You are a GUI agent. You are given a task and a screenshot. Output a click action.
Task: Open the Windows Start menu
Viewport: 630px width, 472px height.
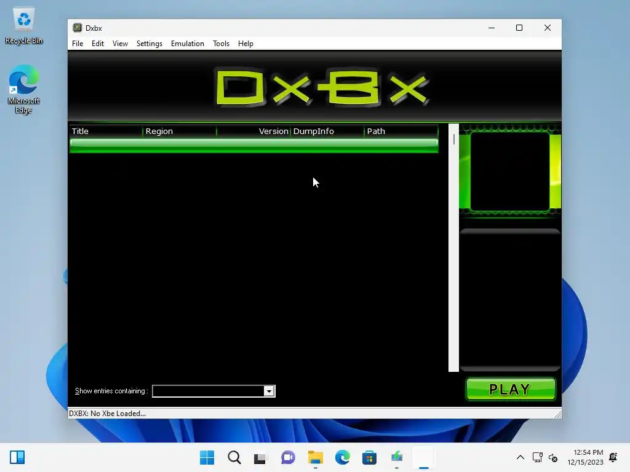207,457
